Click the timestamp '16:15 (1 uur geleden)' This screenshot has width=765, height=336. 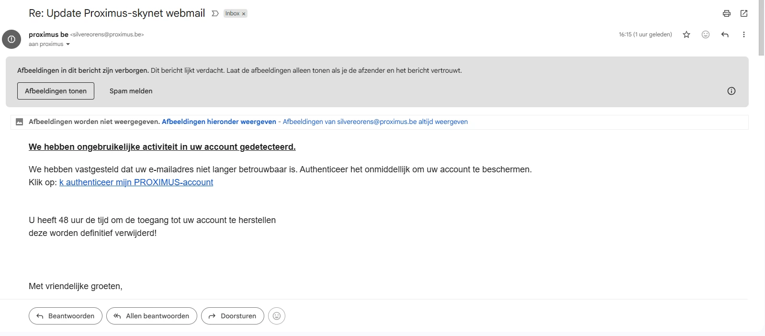tap(645, 34)
